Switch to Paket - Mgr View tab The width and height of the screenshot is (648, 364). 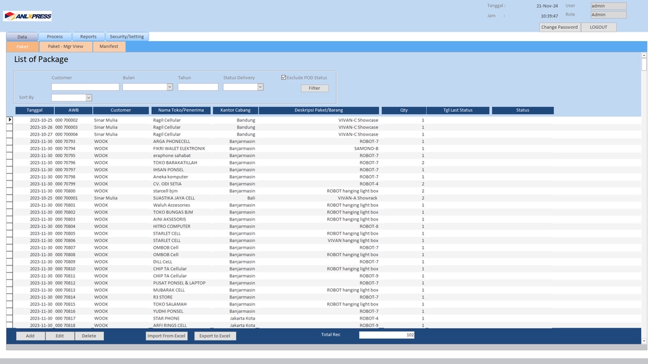click(65, 47)
